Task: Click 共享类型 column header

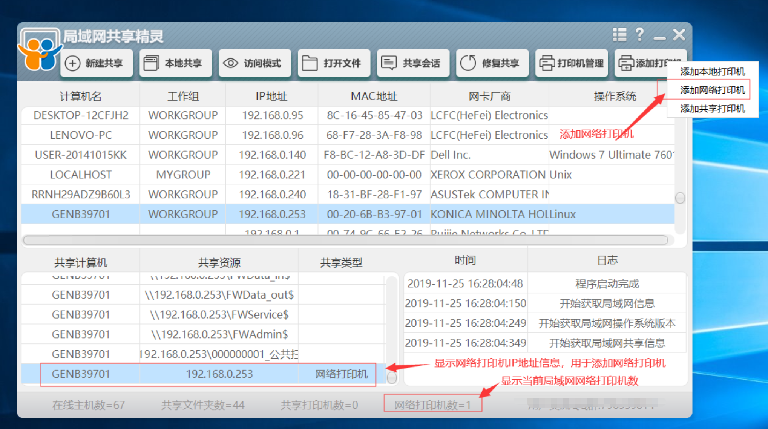Action: (x=341, y=262)
